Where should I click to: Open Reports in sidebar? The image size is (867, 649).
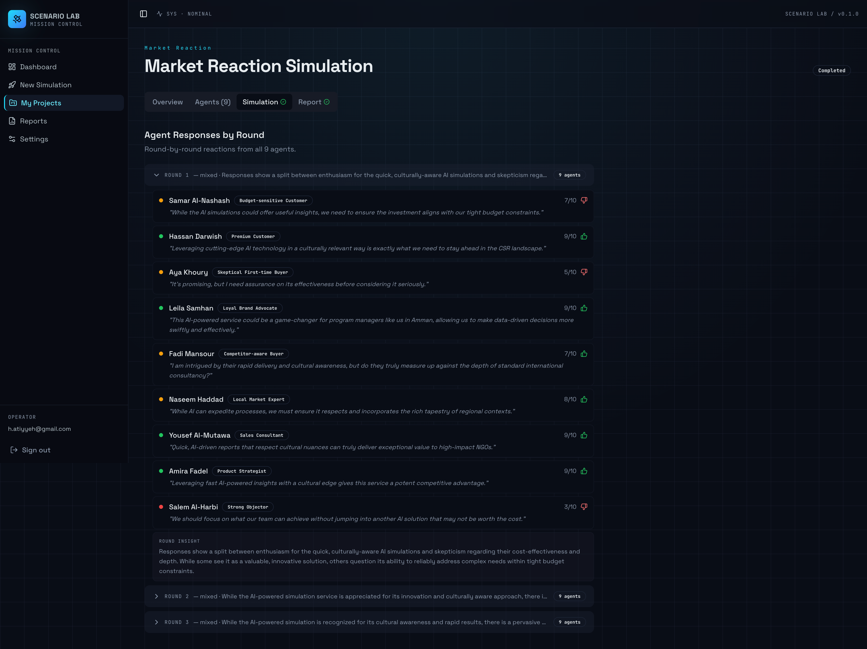64,121
